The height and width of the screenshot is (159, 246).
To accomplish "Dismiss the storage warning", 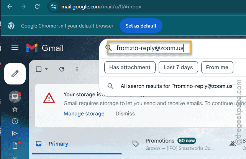I will click(125, 114).
